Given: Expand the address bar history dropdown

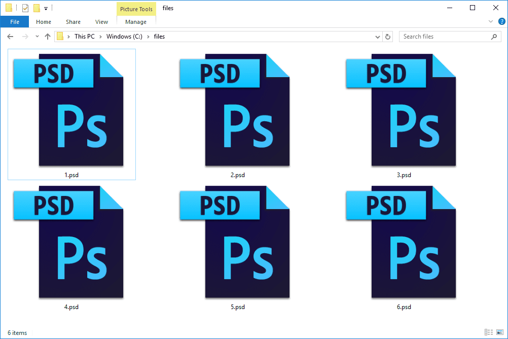Looking at the screenshot, I should pyautogui.click(x=377, y=37).
